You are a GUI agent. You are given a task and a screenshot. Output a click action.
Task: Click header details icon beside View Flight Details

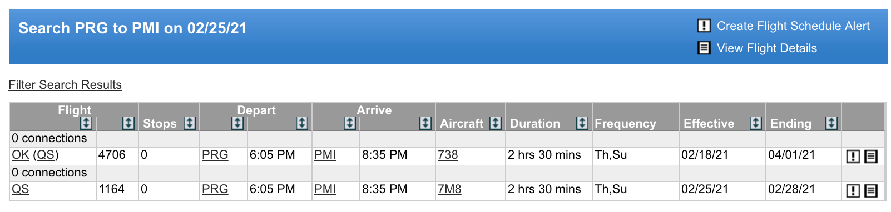coord(704,48)
